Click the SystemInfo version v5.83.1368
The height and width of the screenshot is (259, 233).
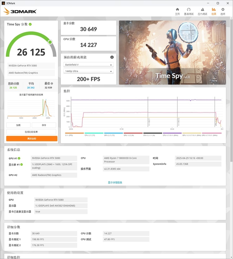coord(198,164)
